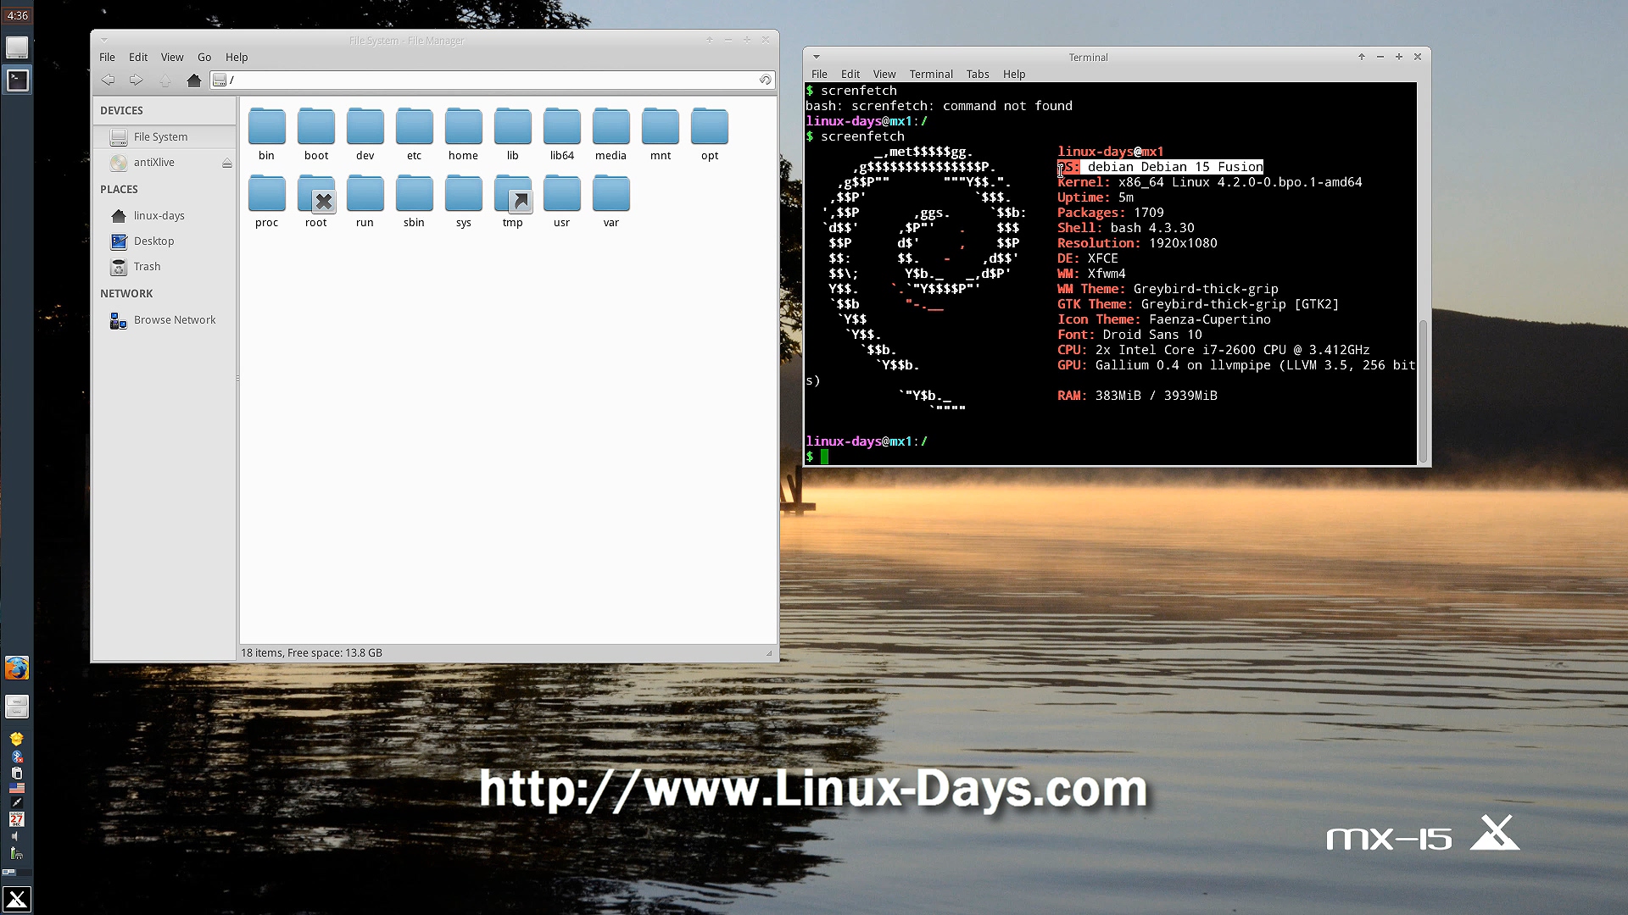Open Terminal's File menu
1628x915 pixels.
[x=819, y=74]
